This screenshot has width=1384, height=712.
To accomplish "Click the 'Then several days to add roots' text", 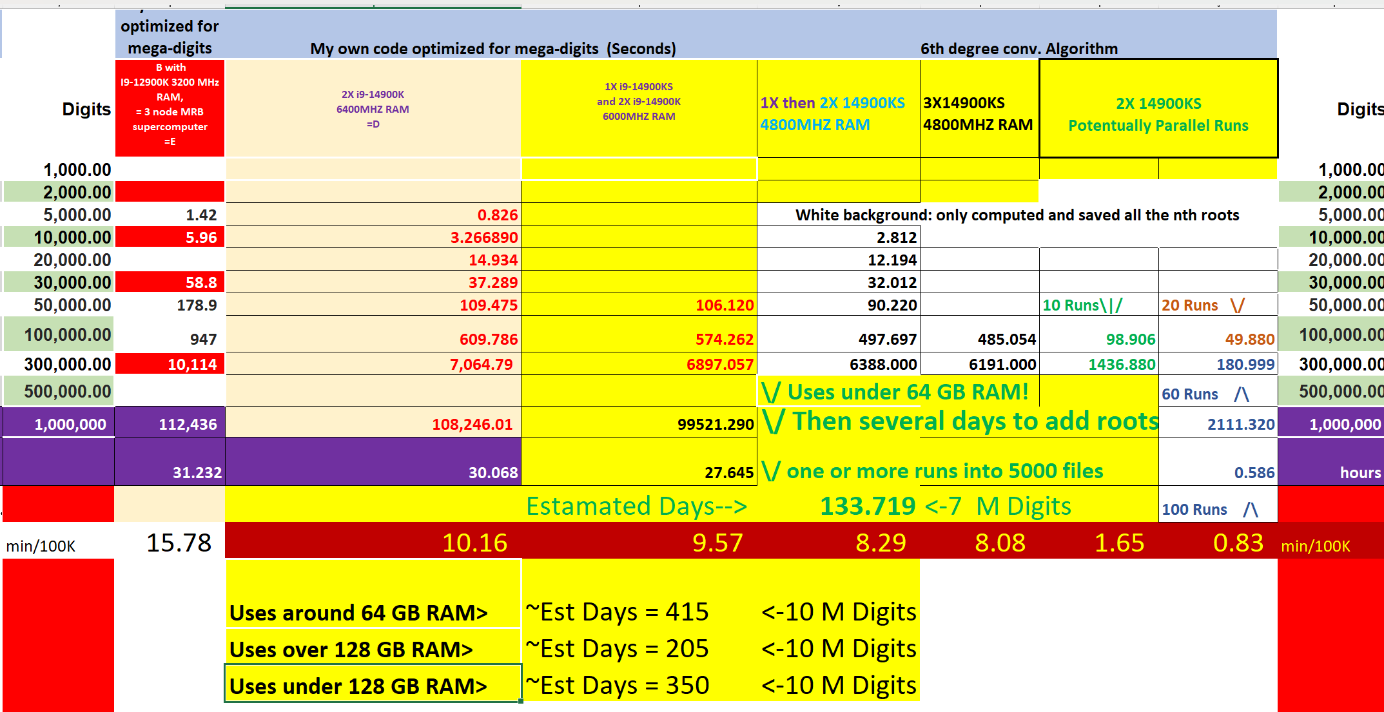I will click(x=975, y=421).
